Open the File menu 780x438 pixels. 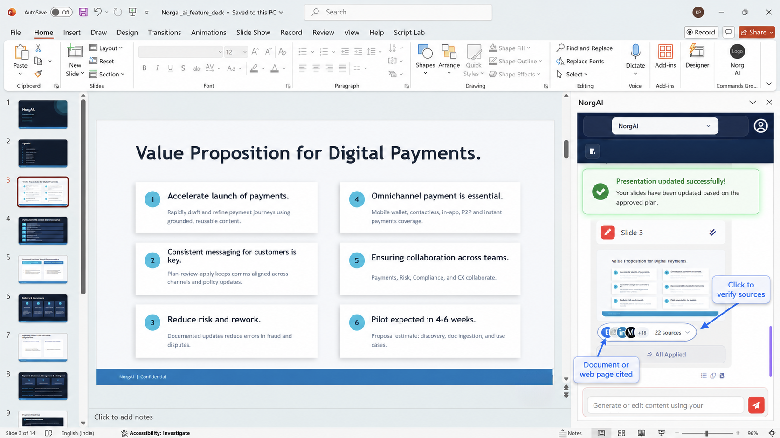15,32
